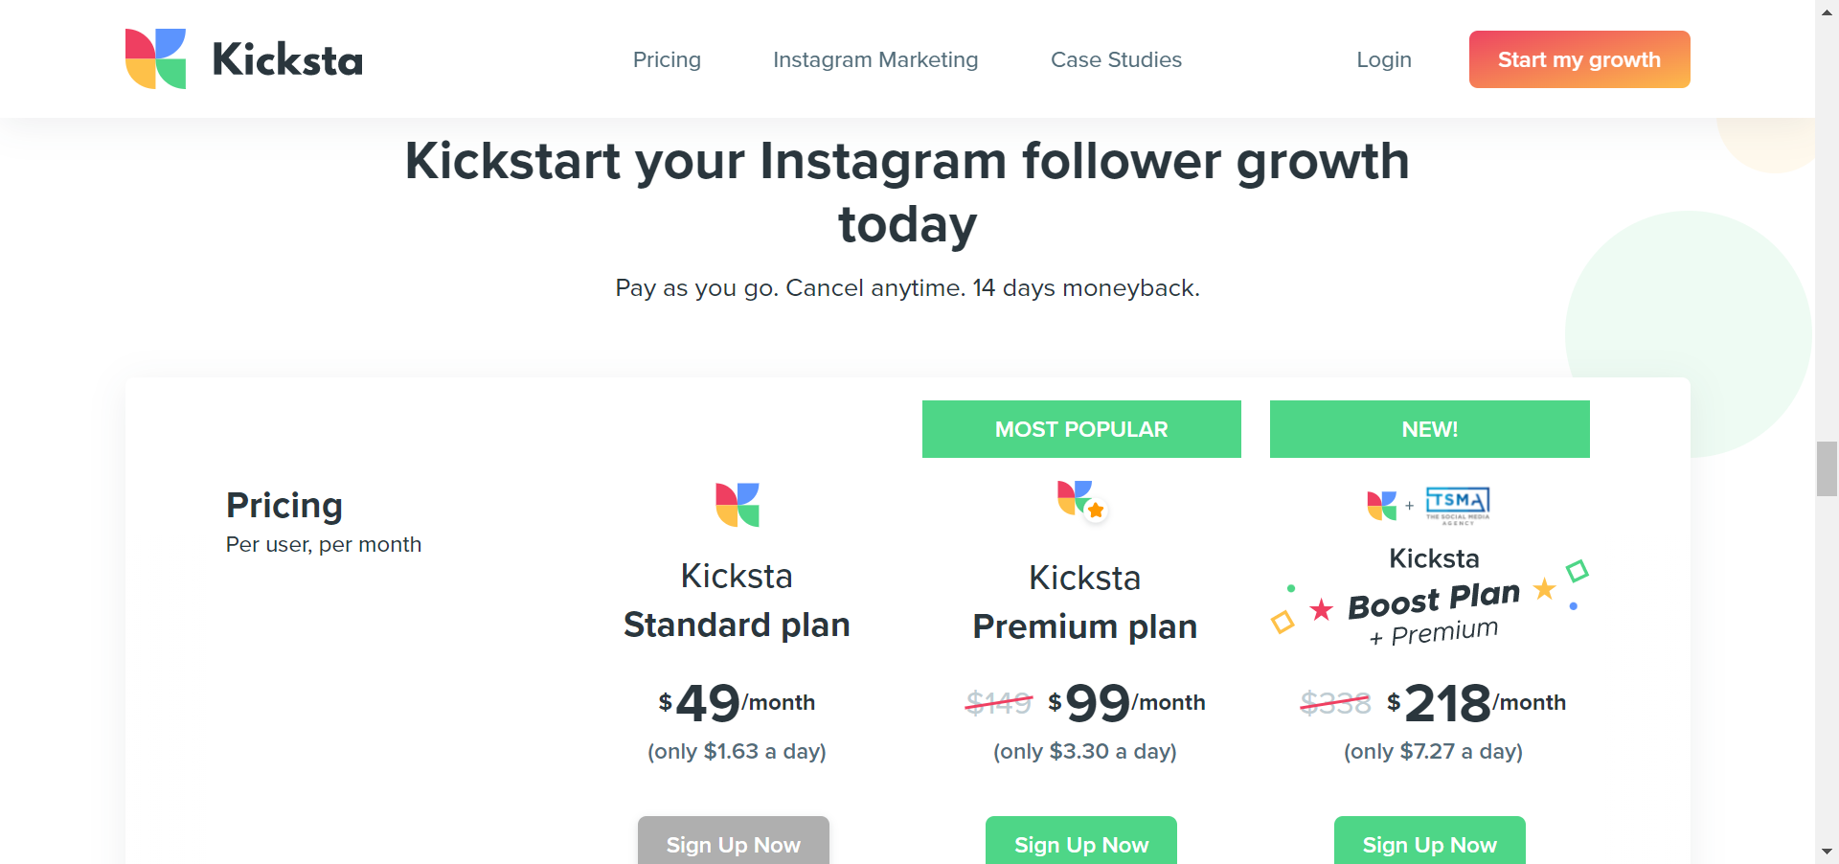Screen dimensions: 1839x864
Task: Sign up for the Boost Plan
Action: tap(1429, 843)
